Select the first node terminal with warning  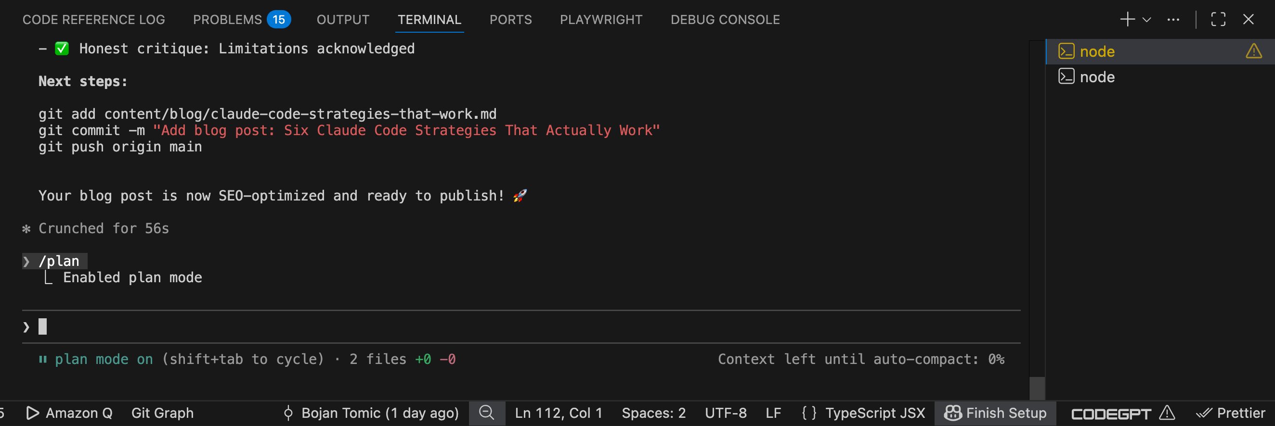[x=1097, y=51]
